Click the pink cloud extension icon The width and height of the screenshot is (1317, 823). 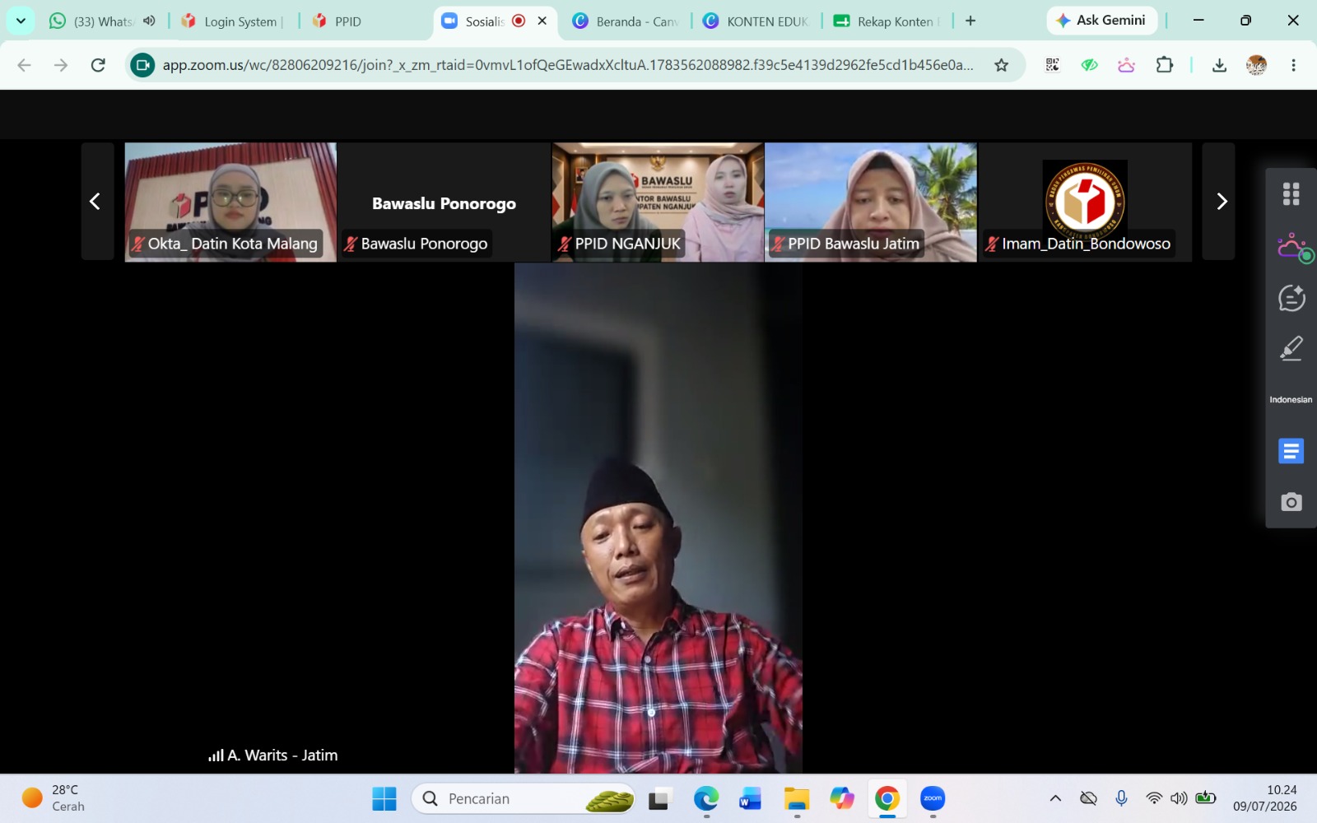[x=1126, y=65]
